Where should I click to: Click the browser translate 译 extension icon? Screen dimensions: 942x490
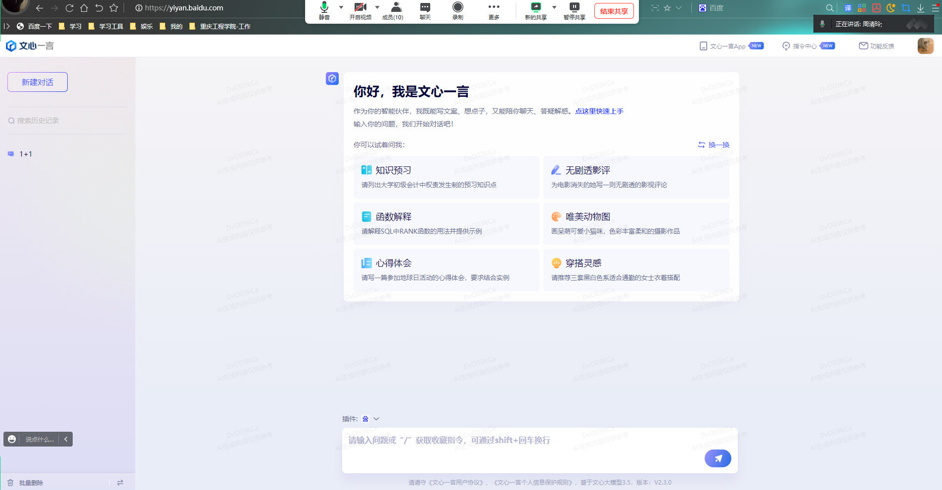tap(848, 8)
